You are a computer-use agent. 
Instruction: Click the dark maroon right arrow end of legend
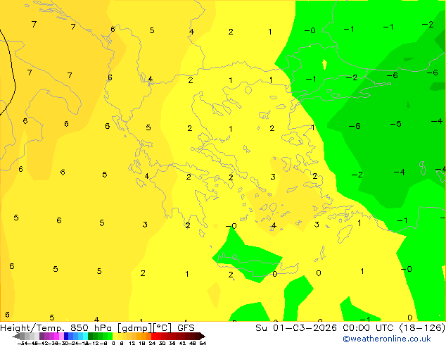203,336
